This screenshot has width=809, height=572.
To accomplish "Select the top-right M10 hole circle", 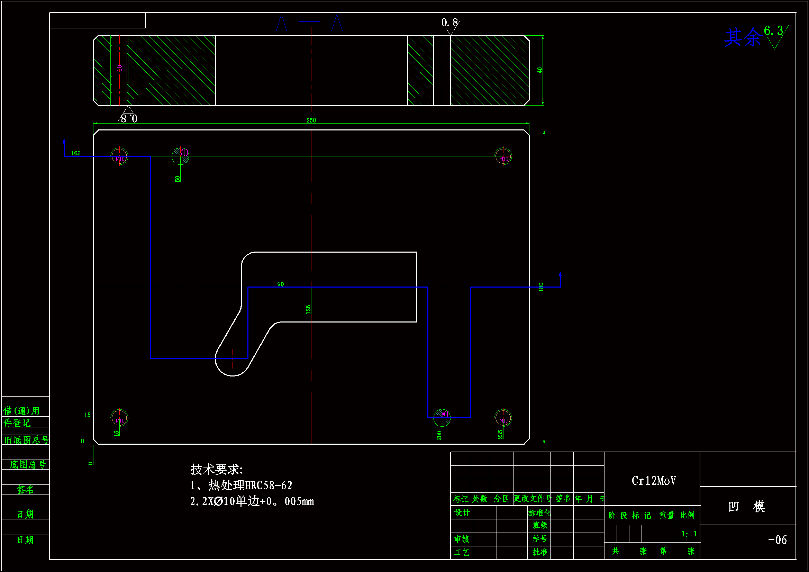I will click(503, 156).
